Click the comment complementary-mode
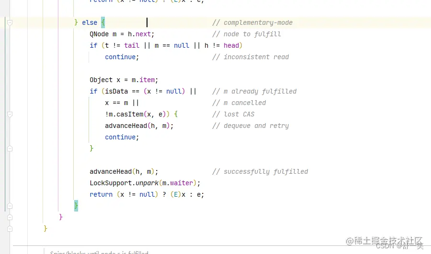The height and width of the screenshot is (254, 431). click(252, 22)
